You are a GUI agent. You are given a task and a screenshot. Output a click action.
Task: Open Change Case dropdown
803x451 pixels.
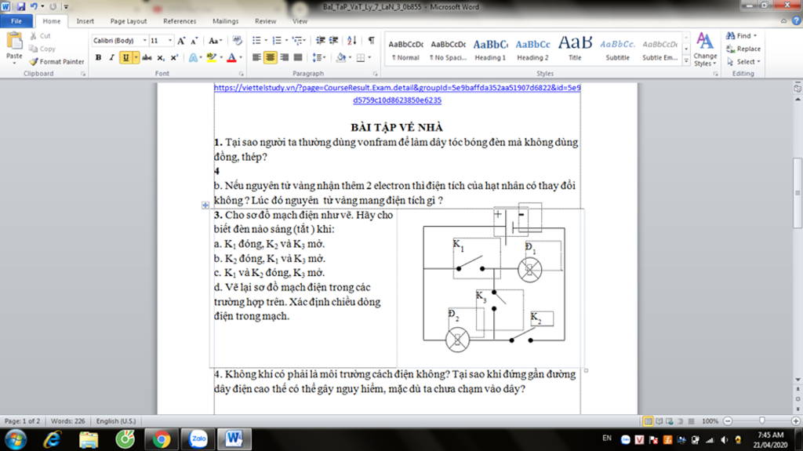pyautogui.click(x=215, y=41)
